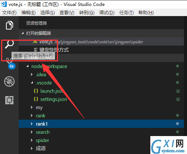Open the 转到(G) menu
The image size is (187, 154).
(87, 13)
